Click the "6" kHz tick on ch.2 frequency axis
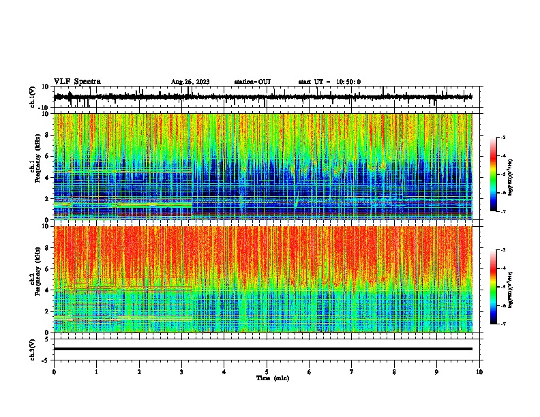This screenshot has height=417, width=540. pyautogui.click(x=48, y=268)
